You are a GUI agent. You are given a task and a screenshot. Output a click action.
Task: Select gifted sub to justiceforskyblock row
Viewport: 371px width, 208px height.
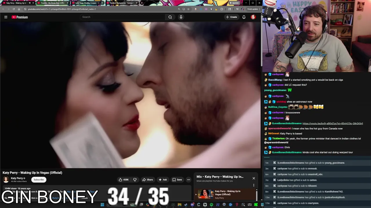(x=317, y=197)
